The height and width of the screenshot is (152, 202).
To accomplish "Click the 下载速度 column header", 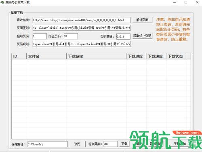I will (156, 56).
